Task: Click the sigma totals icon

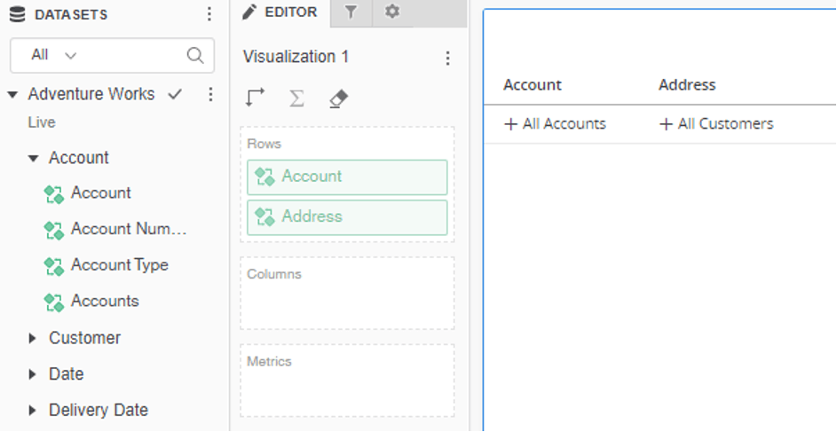Action: pyautogui.click(x=296, y=98)
